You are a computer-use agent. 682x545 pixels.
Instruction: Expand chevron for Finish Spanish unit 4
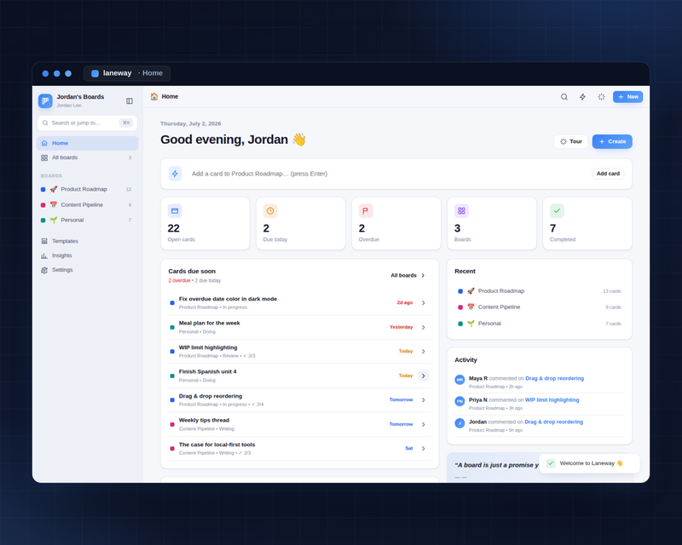(423, 376)
